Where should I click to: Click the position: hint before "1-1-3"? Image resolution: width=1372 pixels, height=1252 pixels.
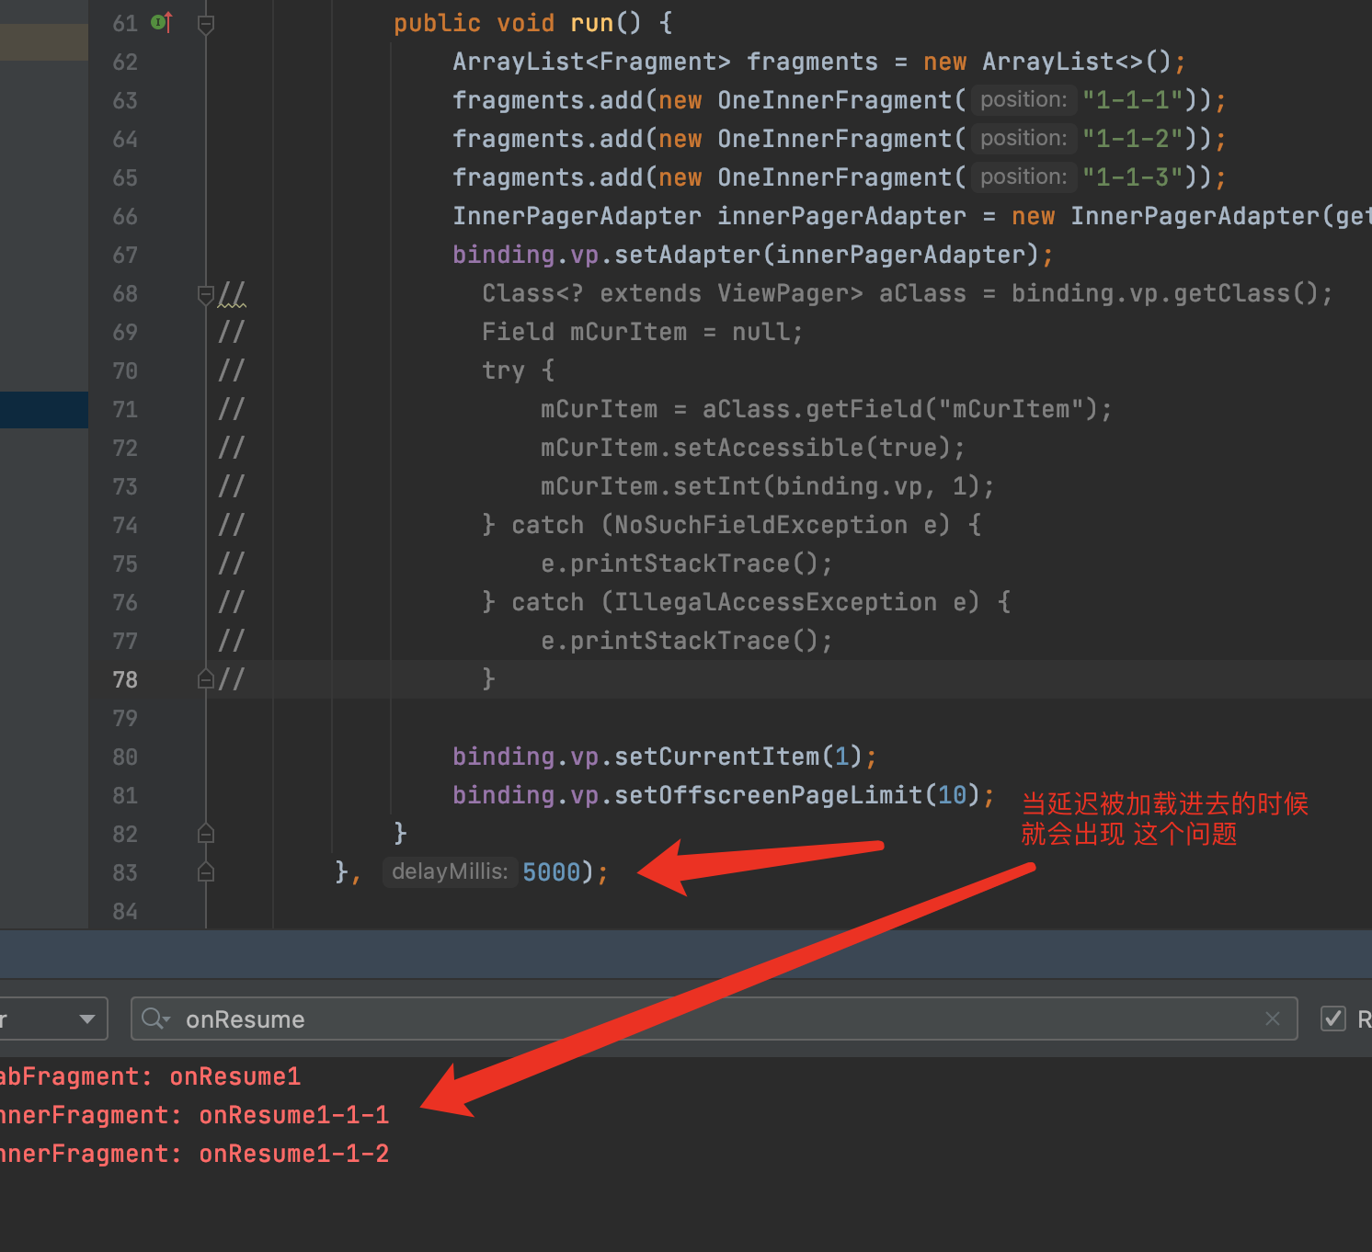[1023, 176]
